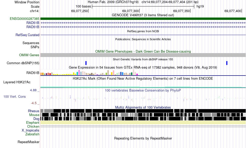This screenshot has height=148, width=246.
Task: Open the RepeatMasker track label
Action: (x=28, y=142)
